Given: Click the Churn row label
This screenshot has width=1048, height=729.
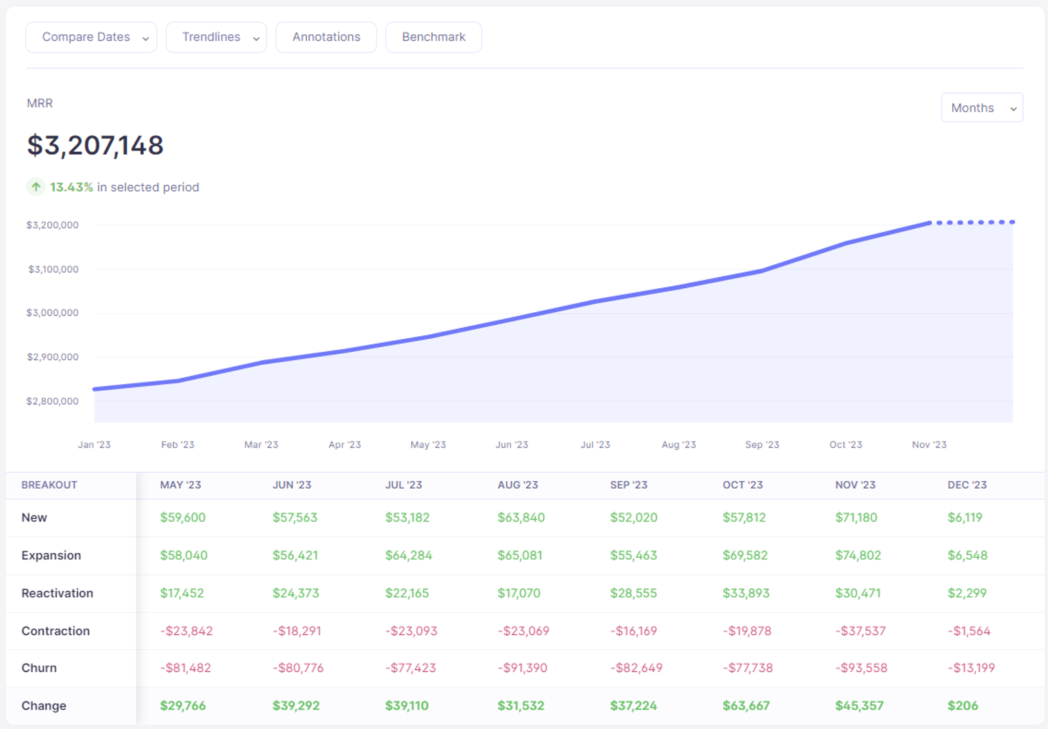Looking at the screenshot, I should pyautogui.click(x=39, y=667).
